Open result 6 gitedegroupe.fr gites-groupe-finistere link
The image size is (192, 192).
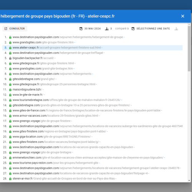coord(43,63)
